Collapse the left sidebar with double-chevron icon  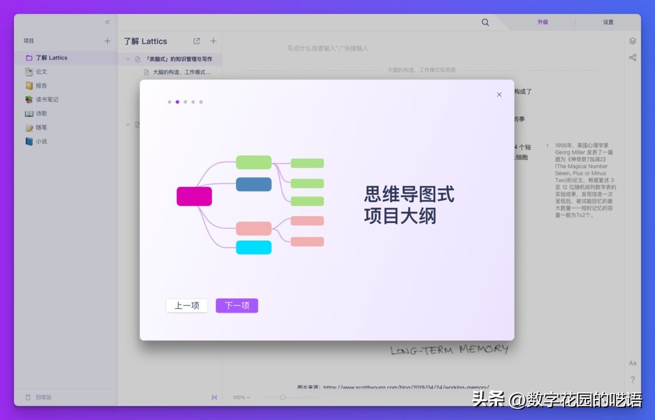(x=108, y=22)
